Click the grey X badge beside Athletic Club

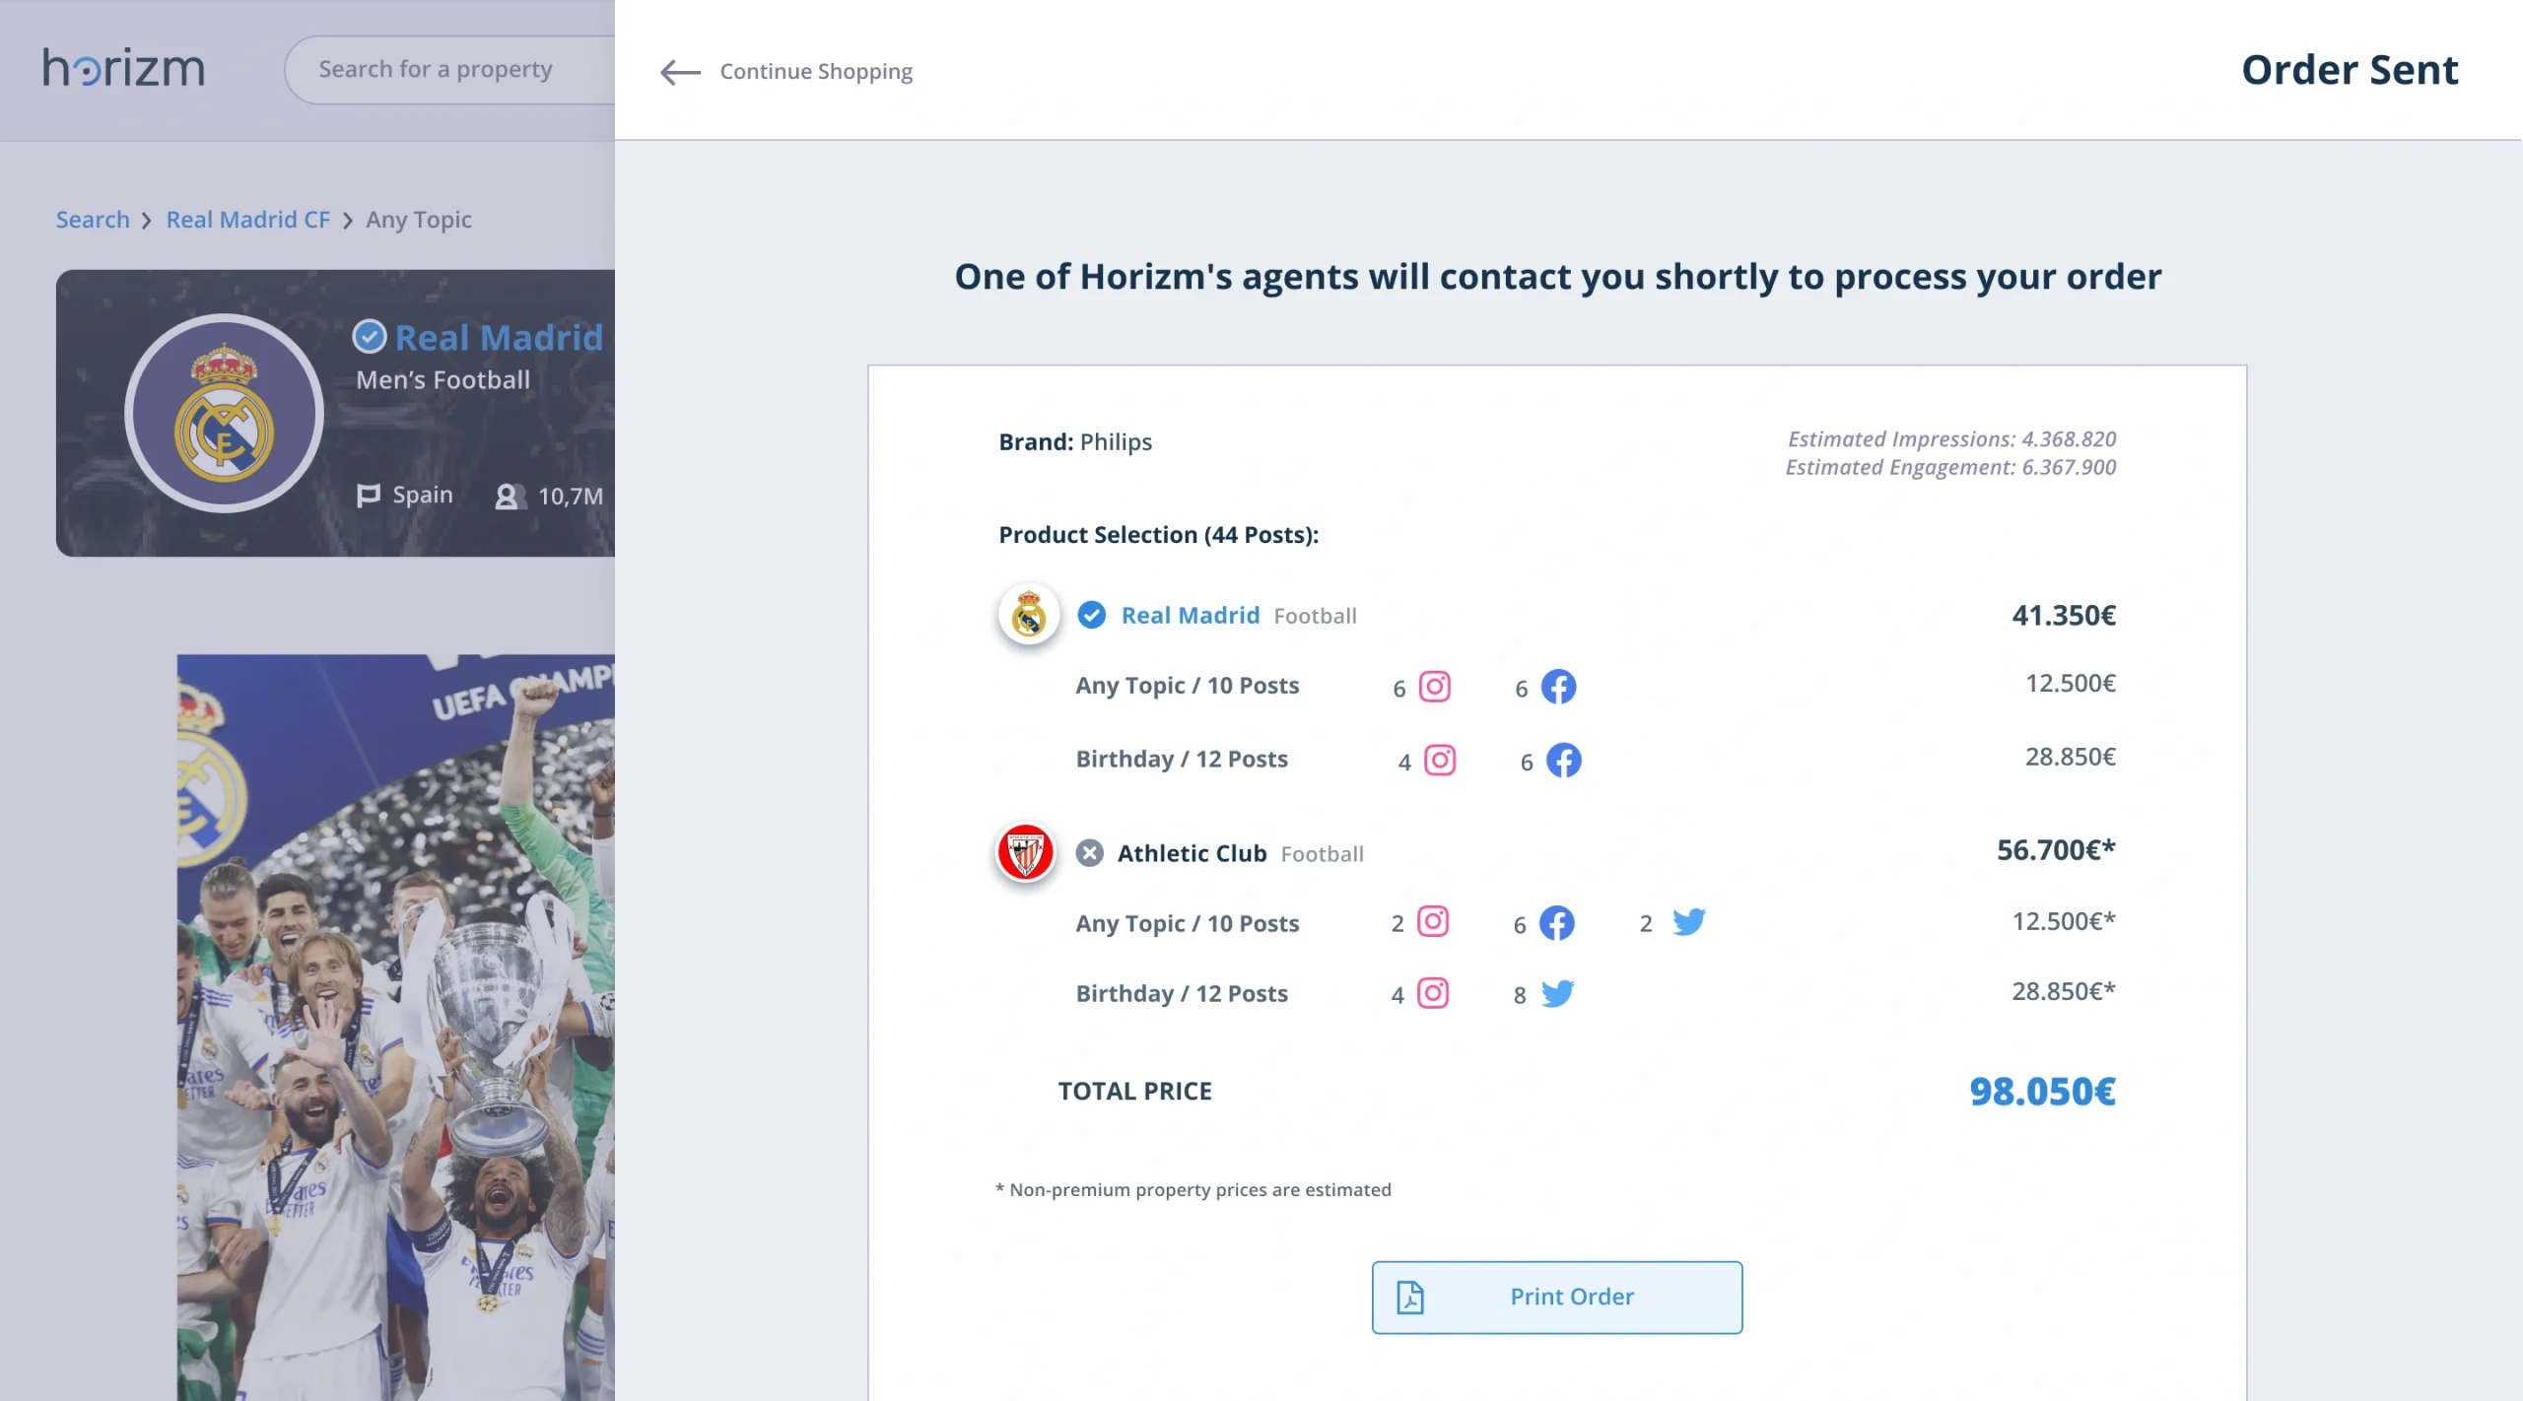[1089, 853]
